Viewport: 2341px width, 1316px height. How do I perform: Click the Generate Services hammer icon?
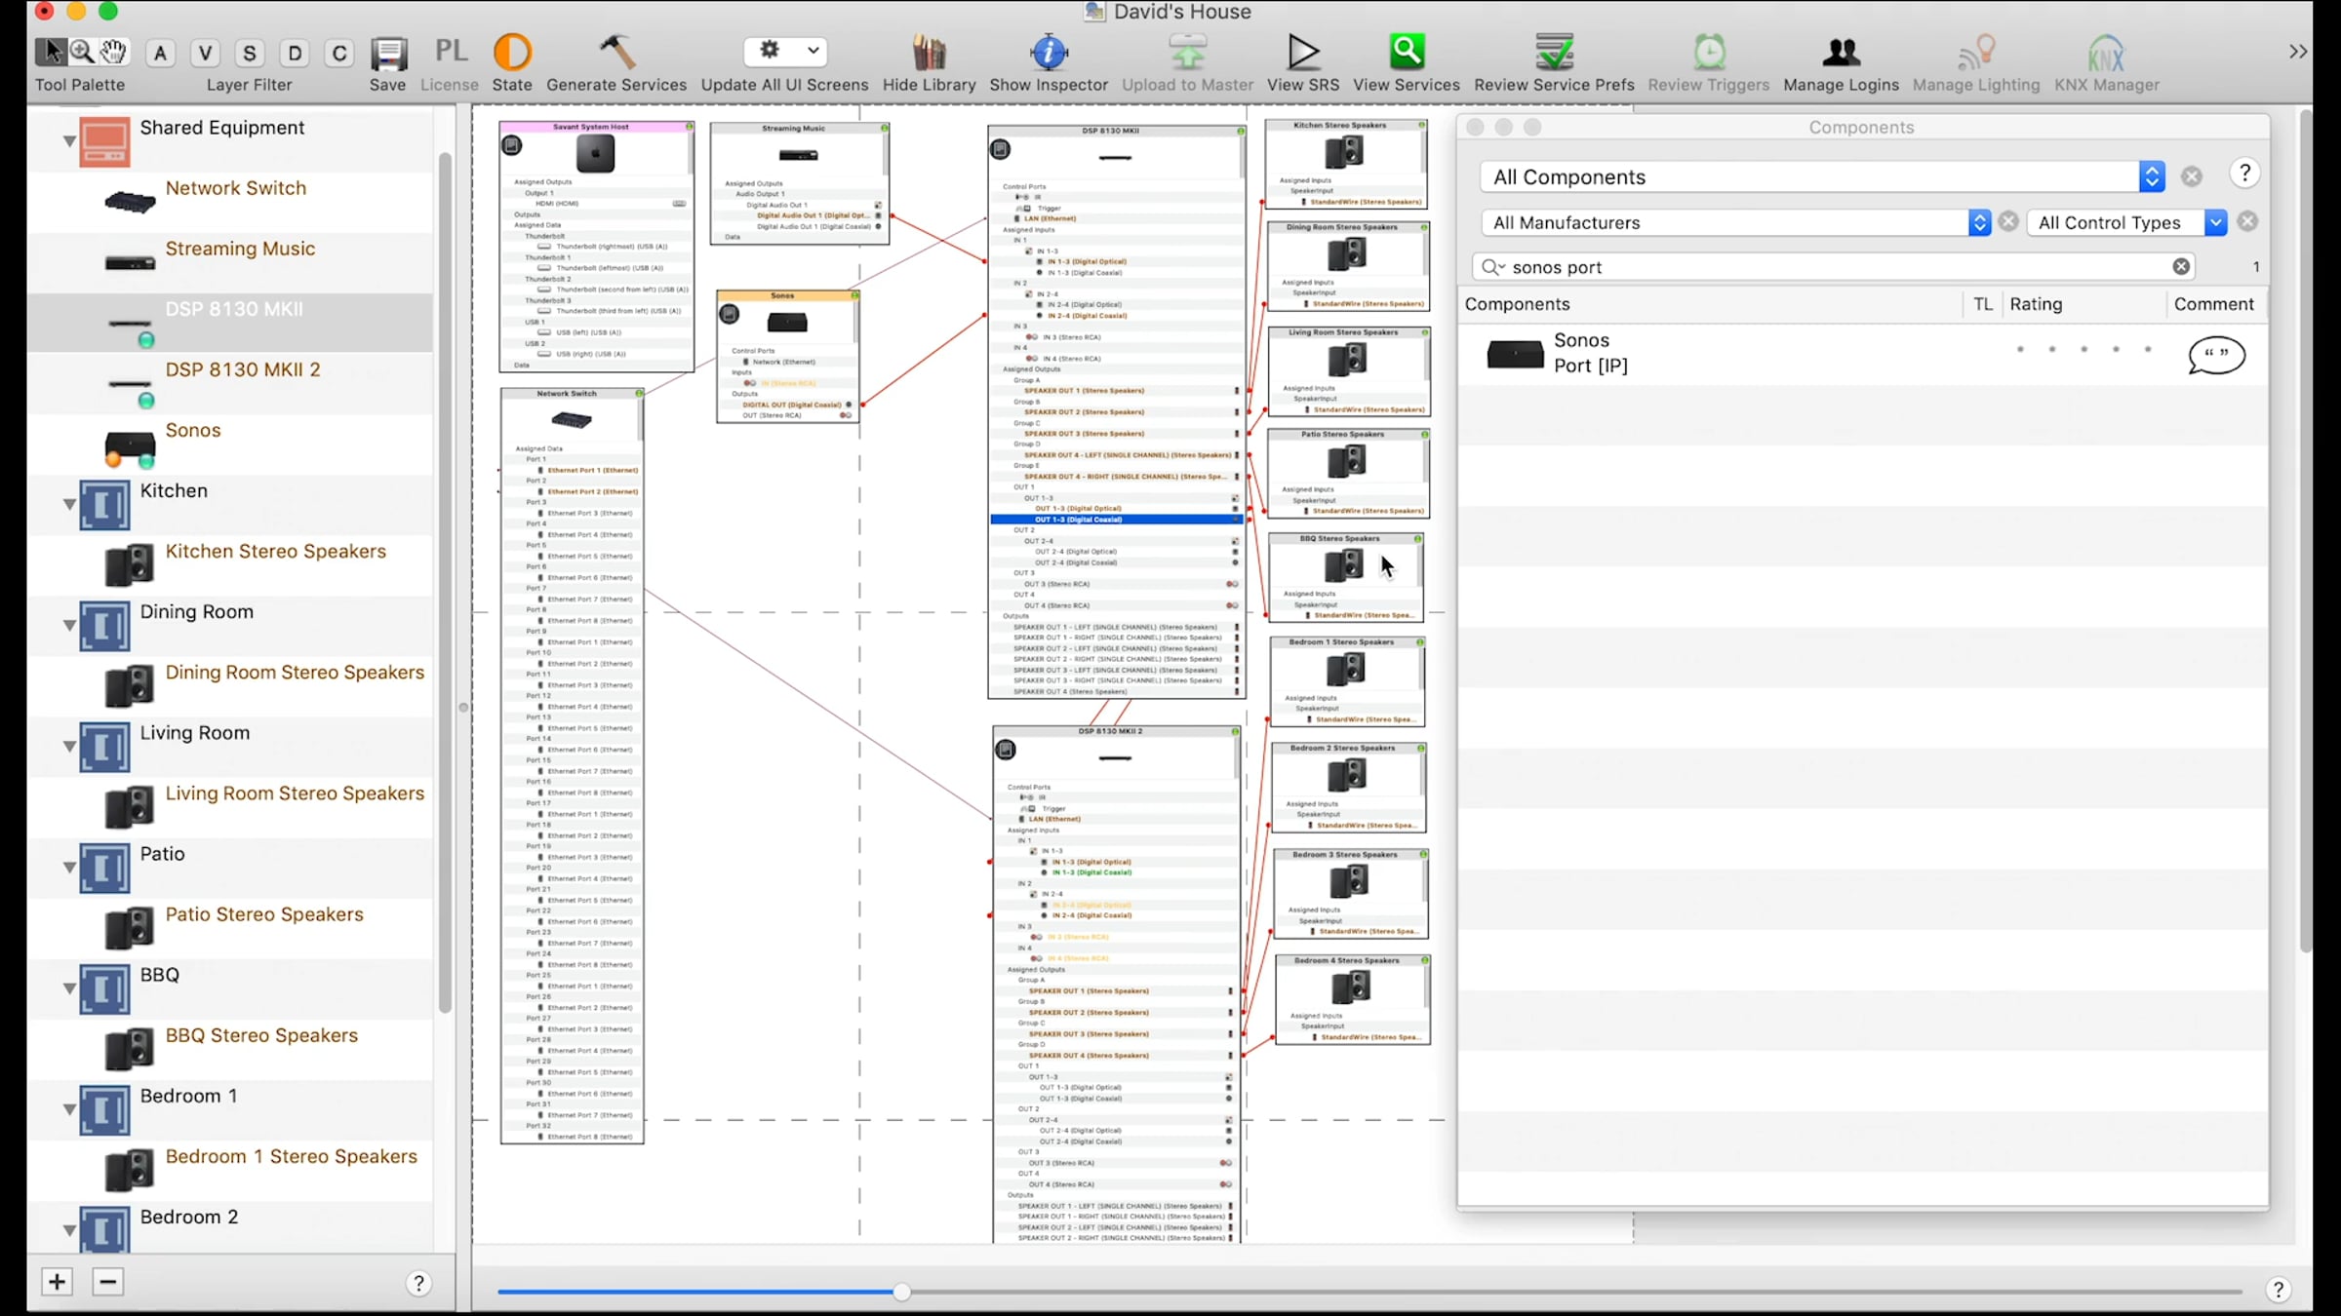coord(615,53)
